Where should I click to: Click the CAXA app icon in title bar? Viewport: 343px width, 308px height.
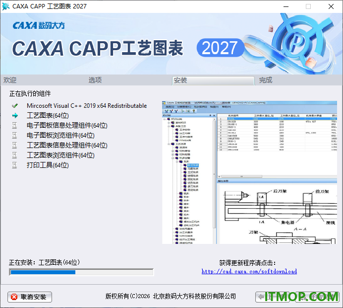tap(5, 6)
